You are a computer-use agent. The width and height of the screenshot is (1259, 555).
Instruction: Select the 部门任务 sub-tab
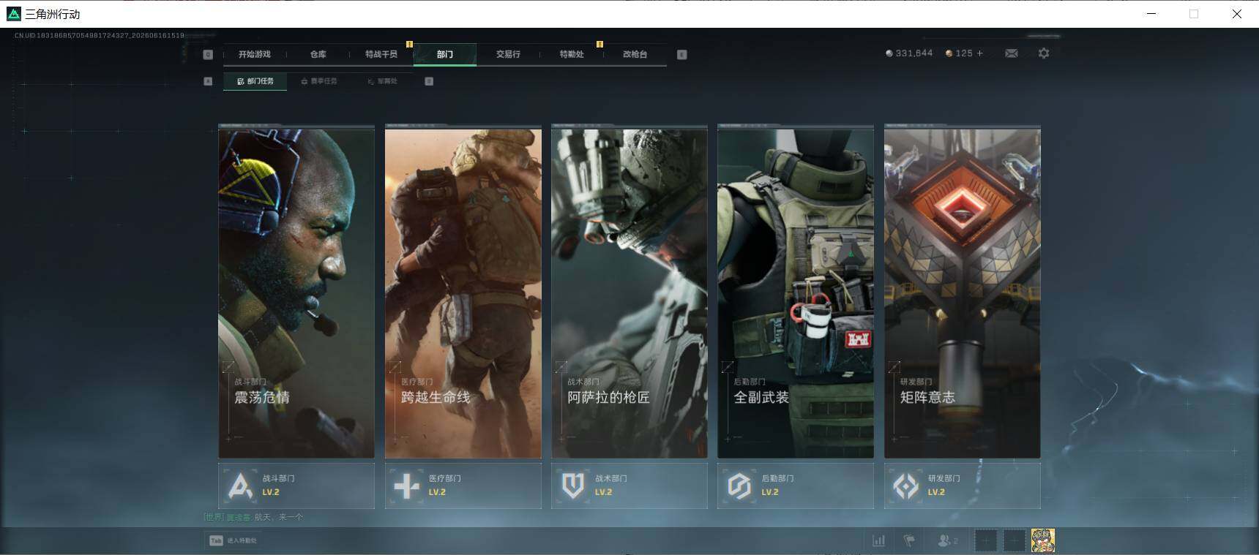(x=255, y=81)
